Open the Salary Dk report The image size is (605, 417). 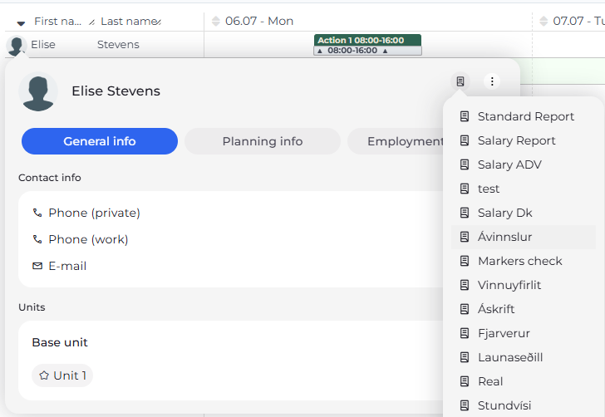click(x=524, y=213)
